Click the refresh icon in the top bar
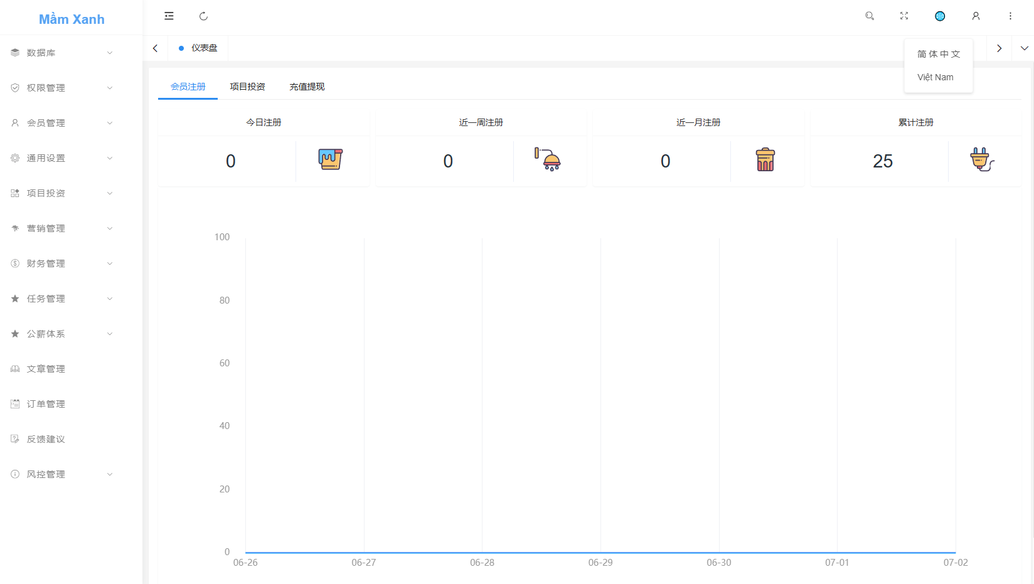Viewport: 1034px width, 584px height. pyautogui.click(x=203, y=16)
